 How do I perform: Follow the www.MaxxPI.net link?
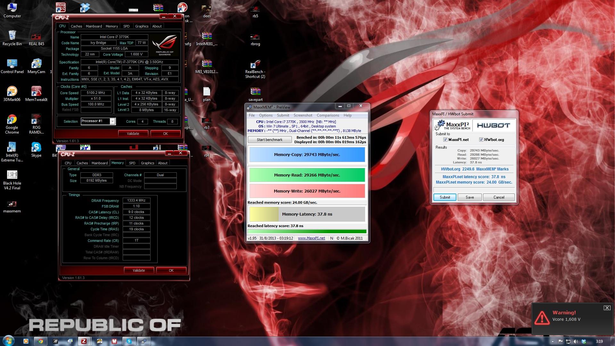pos(311,238)
